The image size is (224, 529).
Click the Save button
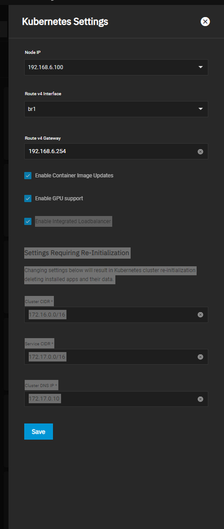tap(39, 432)
